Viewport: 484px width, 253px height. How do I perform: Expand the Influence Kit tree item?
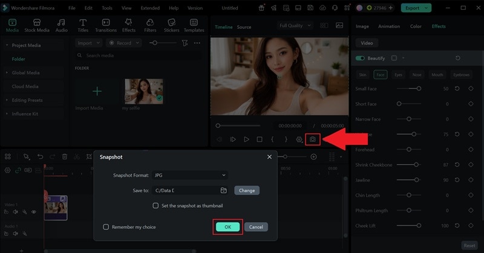[7, 114]
